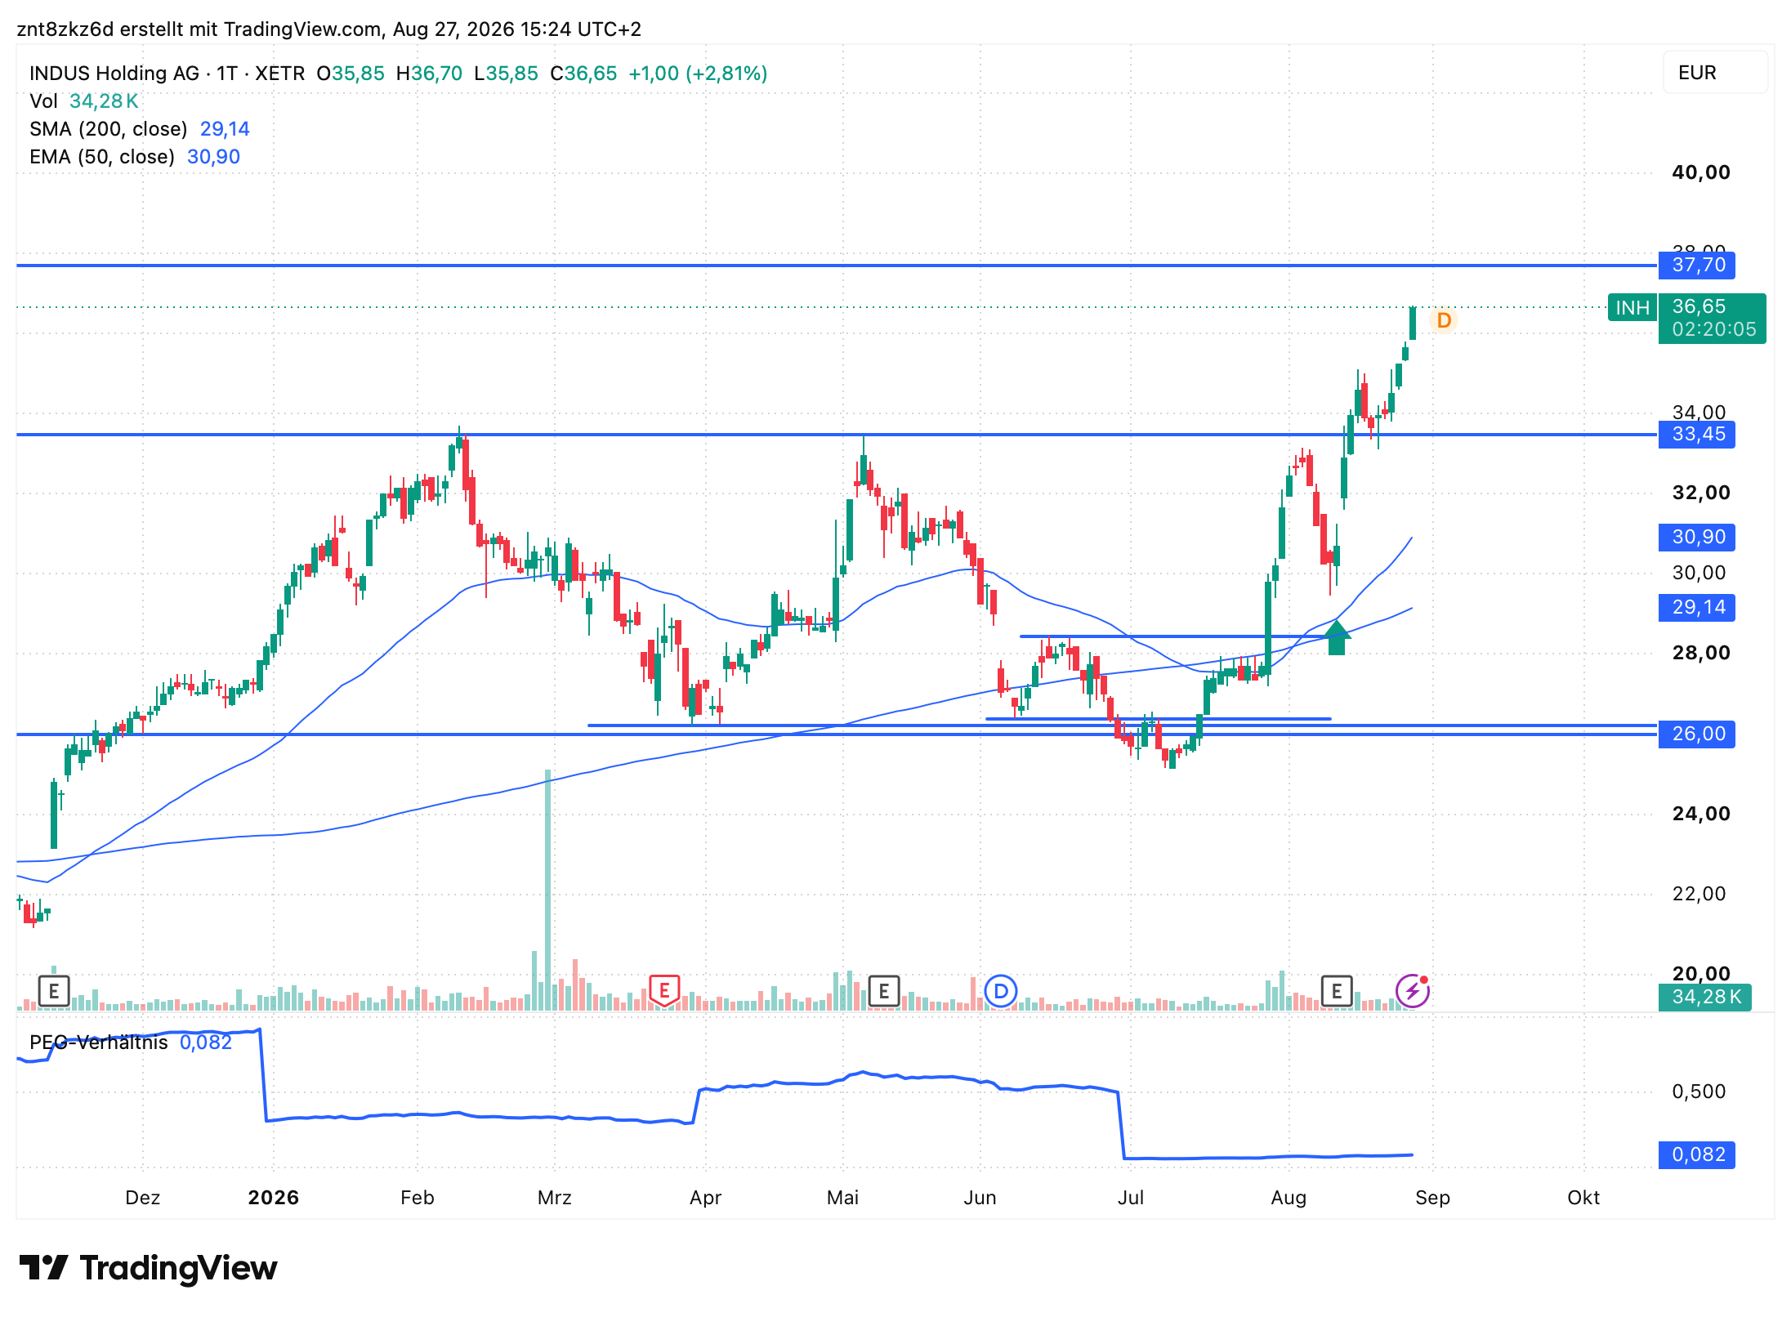The height and width of the screenshot is (1317, 1791).
Task: Click the Feb label on time axis
Action: pyautogui.click(x=418, y=1198)
